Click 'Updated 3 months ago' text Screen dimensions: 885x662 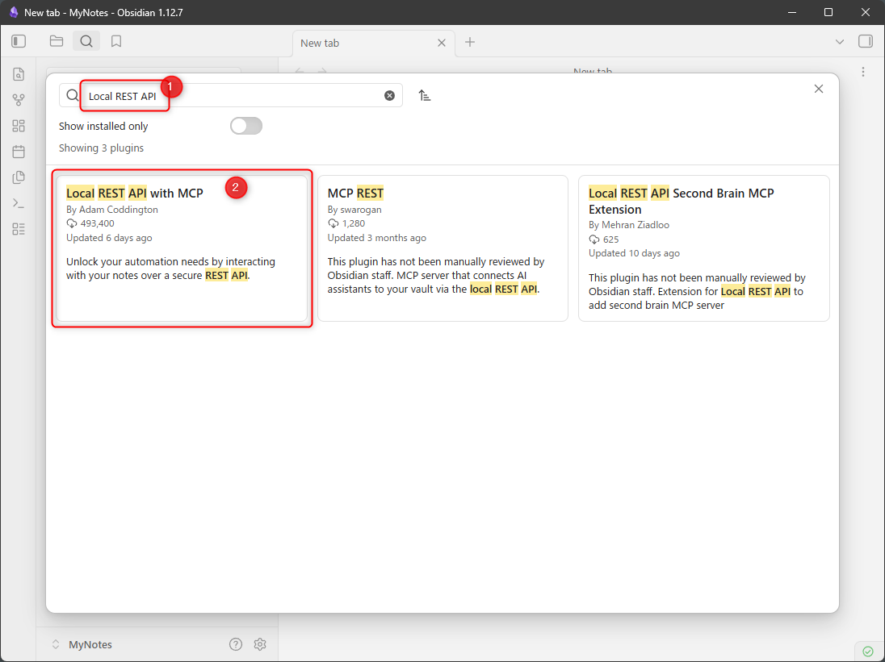[376, 238]
